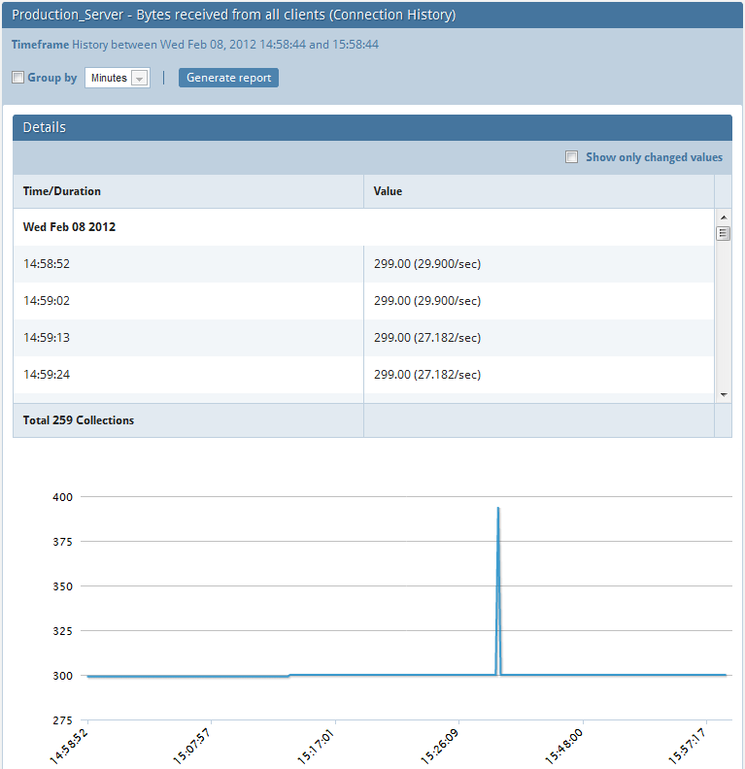This screenshot has width=745, height=769.
Task: Click the table scrollbar thumb handle
Action: pyautogui.click(x=724, y=233)
